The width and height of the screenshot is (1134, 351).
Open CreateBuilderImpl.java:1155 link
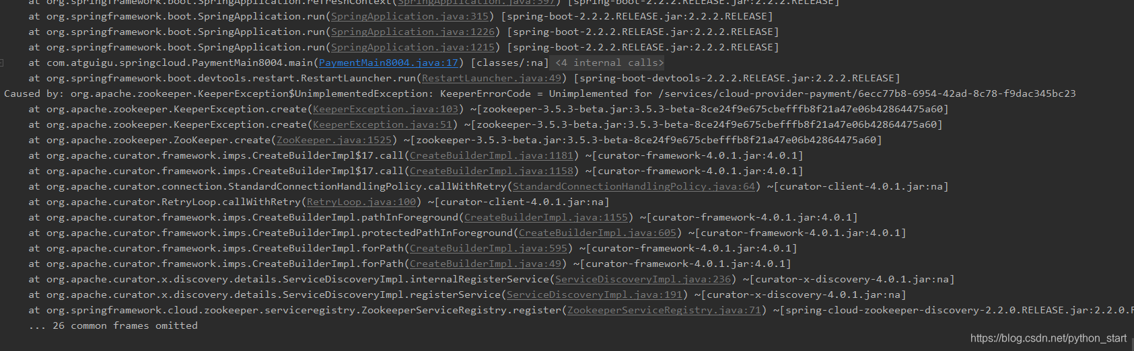click(546, 217)
